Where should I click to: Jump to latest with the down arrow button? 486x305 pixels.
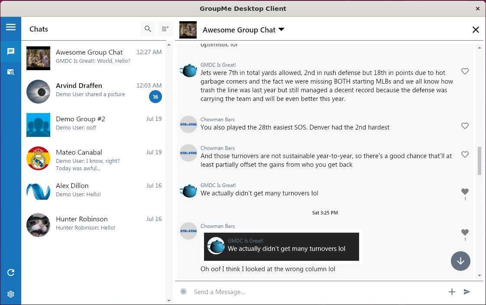(460, 261)
